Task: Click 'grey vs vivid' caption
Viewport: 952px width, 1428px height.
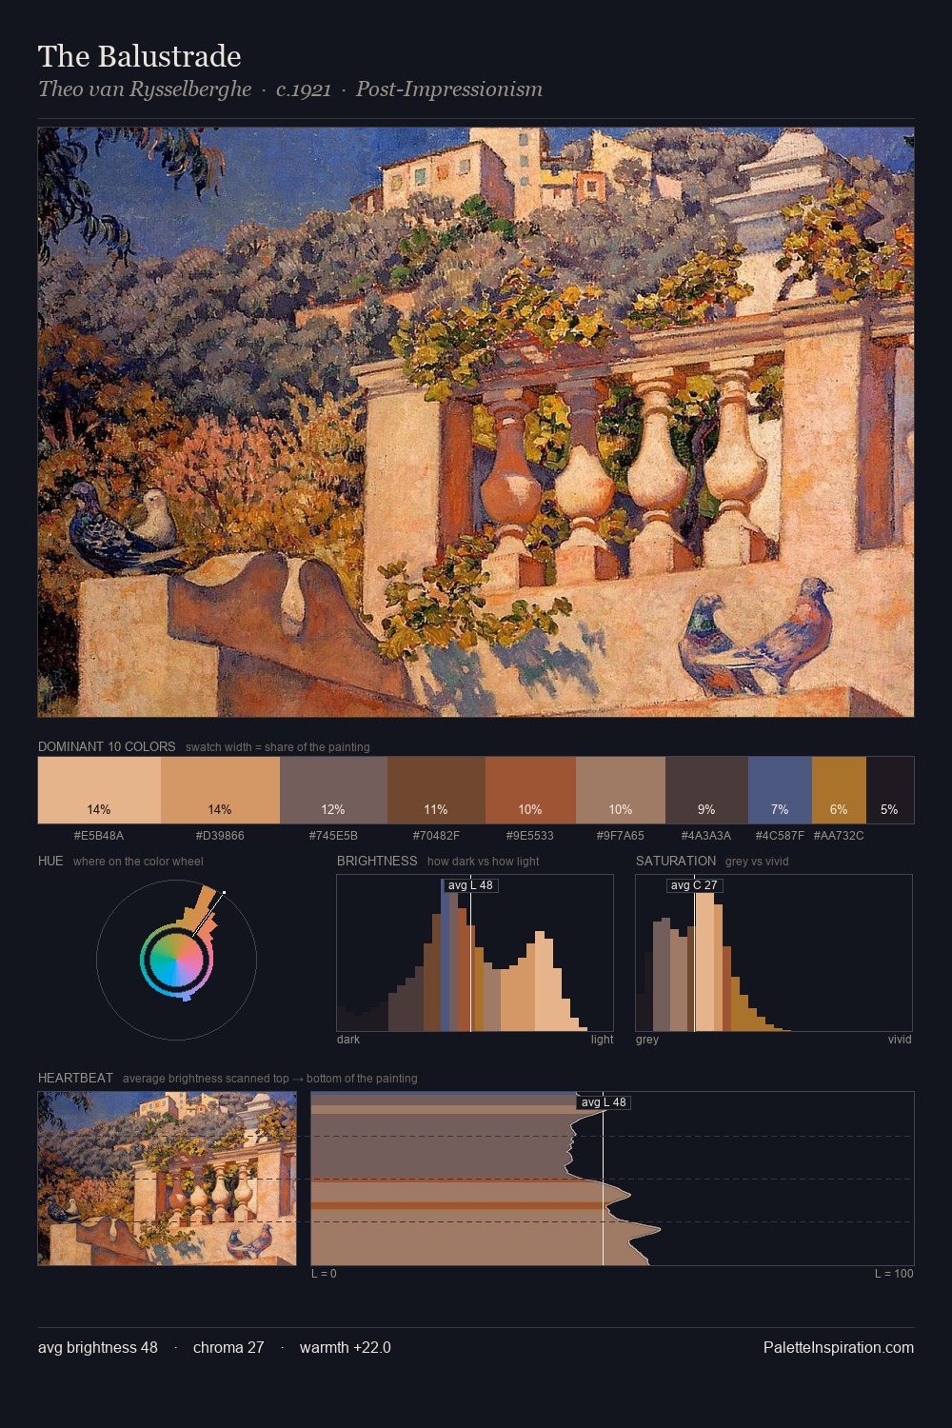Action: coord(757,862)
